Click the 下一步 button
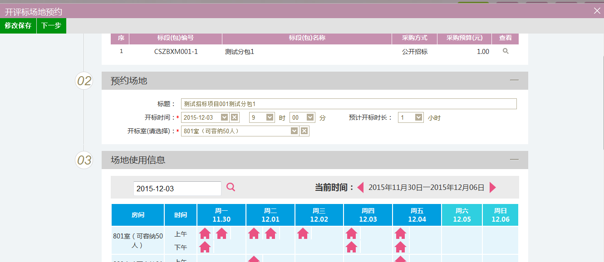The height and width of the screenshot is (262, 604). pos(51,26)
